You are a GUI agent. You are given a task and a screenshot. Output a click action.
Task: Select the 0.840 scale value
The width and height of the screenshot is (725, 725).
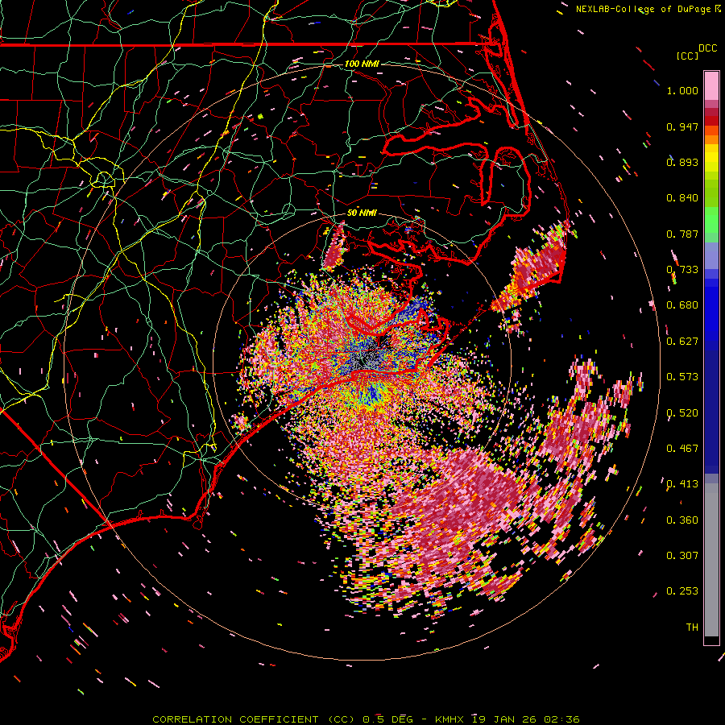tap(682, 198)
